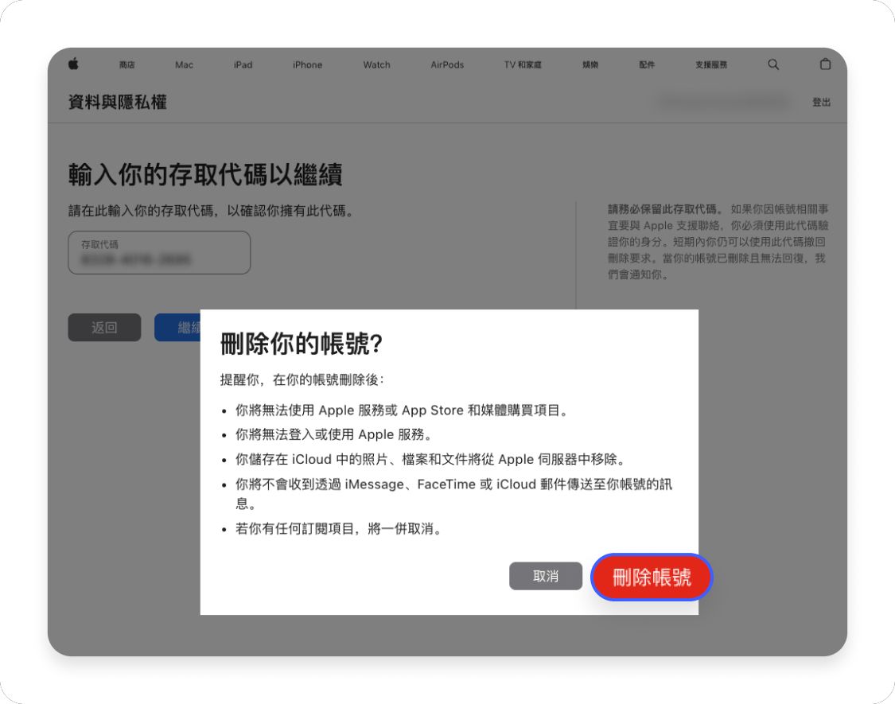
Task: Click heading 輸入你的存取代碼以繼續
Action: coord(205,174)
